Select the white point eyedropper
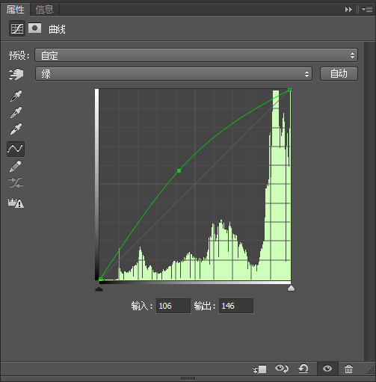376x382 pixels. 16,129
